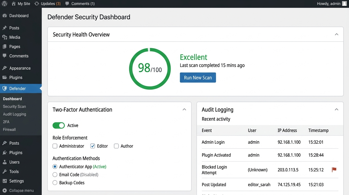Open the Media library icon in the sidebar
The width and height of the screenshot is (349, 195).
(4, 37)
